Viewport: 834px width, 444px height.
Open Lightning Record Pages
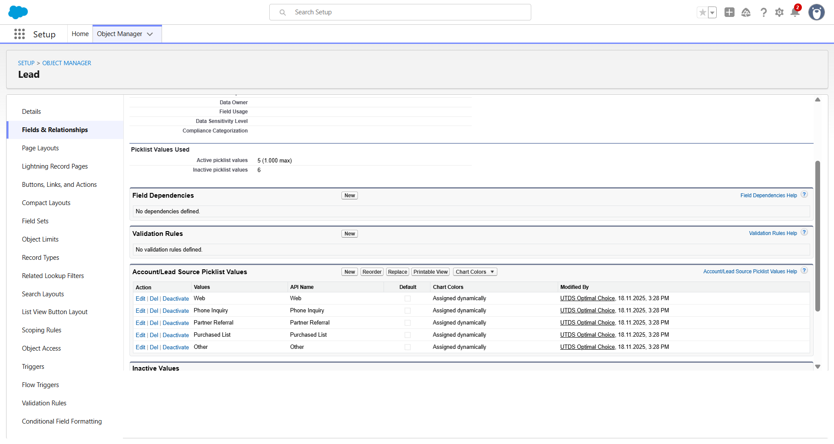pyautogui.click(x=55, y=166)
